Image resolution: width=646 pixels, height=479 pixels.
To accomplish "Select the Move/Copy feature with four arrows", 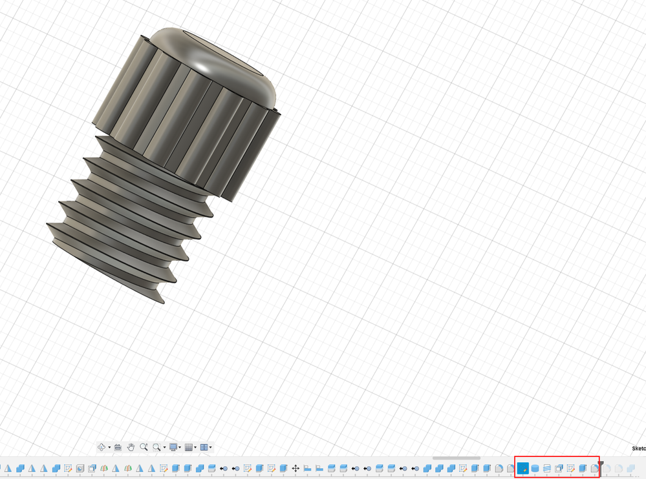I will coord(296,468).
